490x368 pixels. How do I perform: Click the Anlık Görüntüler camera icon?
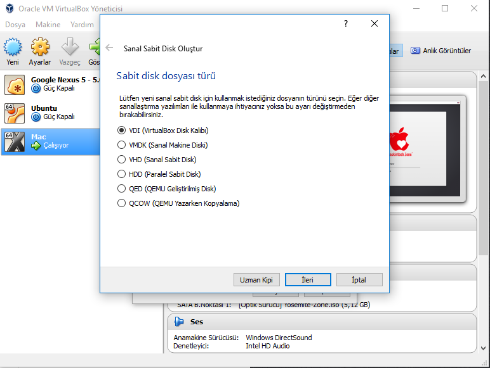click(x=415, y=51)
